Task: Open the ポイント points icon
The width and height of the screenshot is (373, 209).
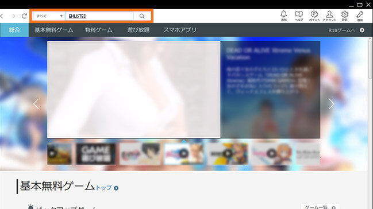Action: (x=314, y=16)
